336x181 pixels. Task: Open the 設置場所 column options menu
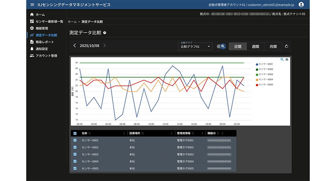[172, 133]
